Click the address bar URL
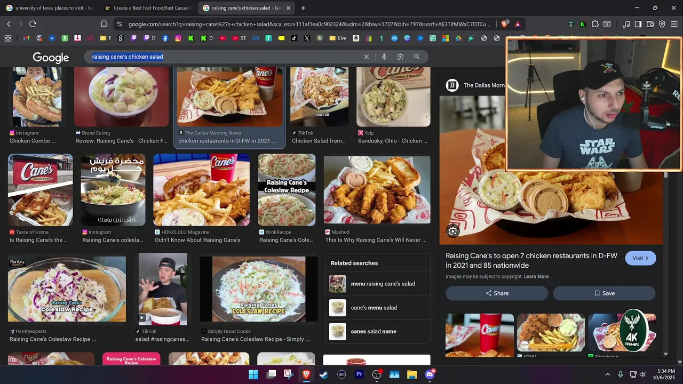The height and width of the screenshot is (384, 683). 309,24
